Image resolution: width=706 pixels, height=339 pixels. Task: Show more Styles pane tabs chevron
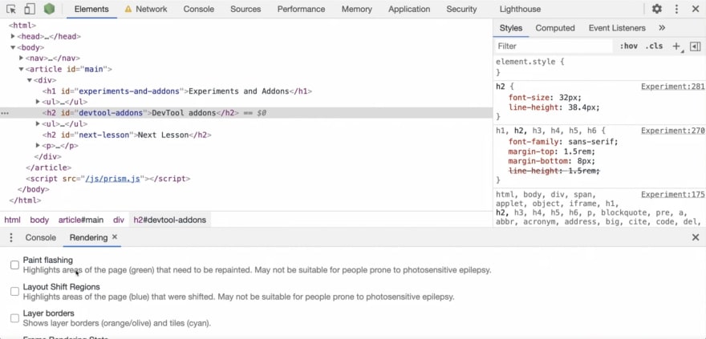coord(662,28)
